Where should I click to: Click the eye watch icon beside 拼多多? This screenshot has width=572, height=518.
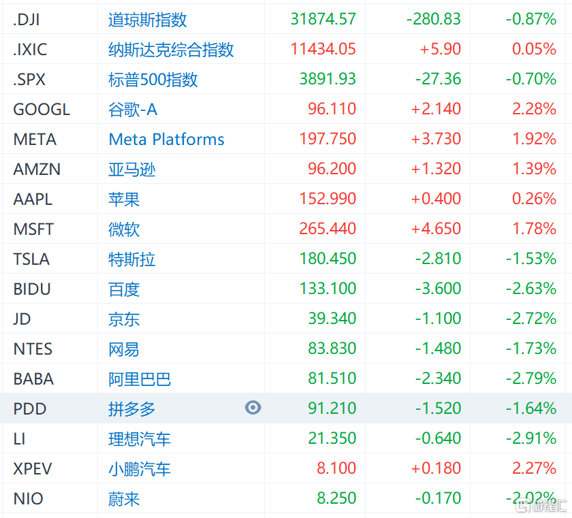(253, 408)
